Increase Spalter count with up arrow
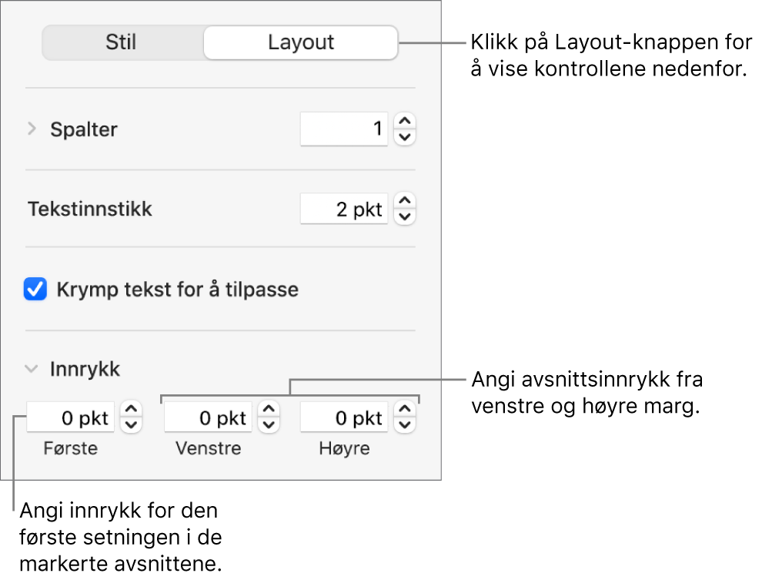 (x=405, y=121)
